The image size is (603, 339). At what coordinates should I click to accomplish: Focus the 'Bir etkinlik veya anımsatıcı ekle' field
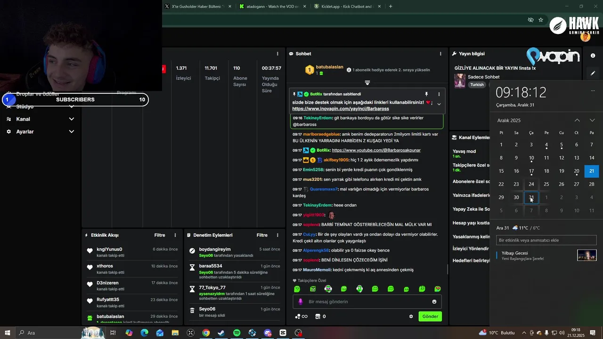coord(546,240)
